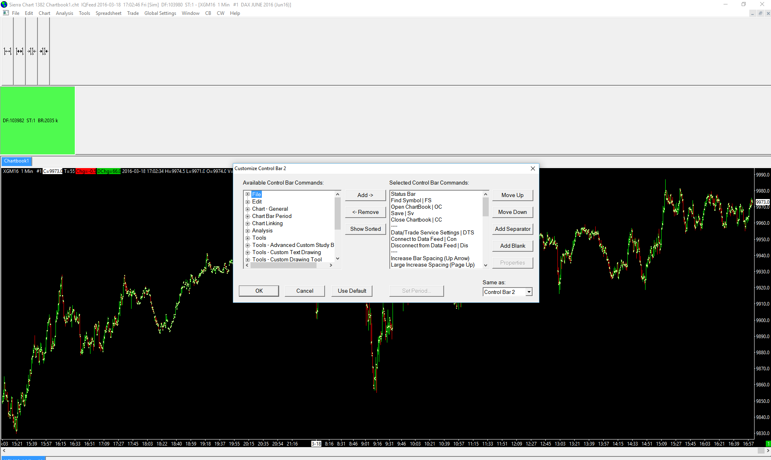Click the <- Remove button
This screenshot has height=460, width=771.
pyautogui.click(x=365, y=212)
